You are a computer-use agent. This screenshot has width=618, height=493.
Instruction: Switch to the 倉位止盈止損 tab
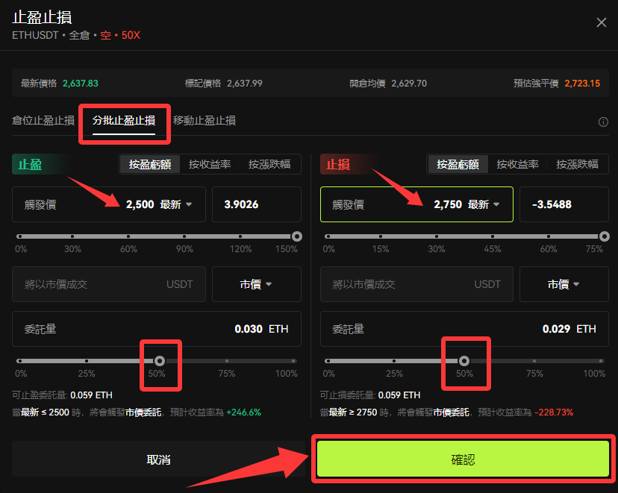[x=43, y=121]
